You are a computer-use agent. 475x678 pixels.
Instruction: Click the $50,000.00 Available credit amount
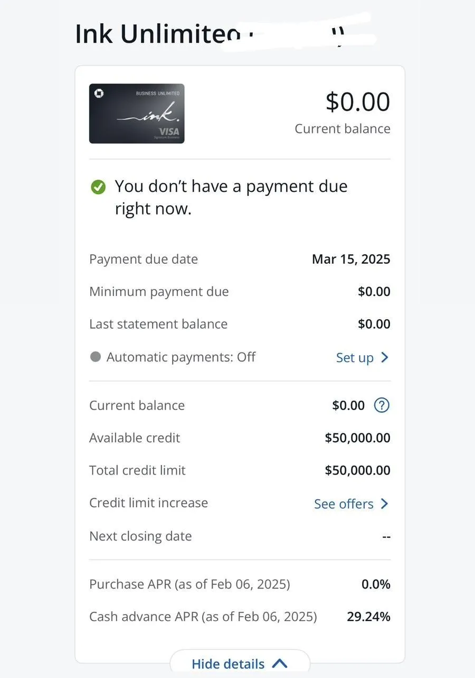(357, 438)
